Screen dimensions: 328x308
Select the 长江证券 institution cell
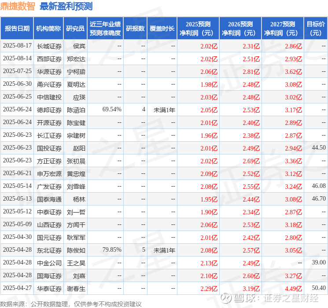click(x=49, y=136)
